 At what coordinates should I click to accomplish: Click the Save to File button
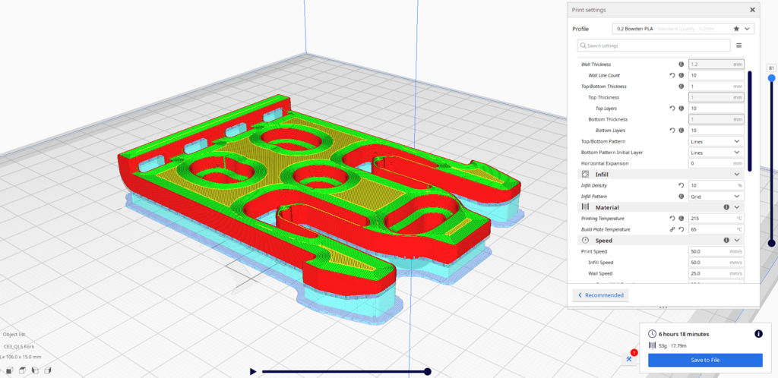point(705,361)
